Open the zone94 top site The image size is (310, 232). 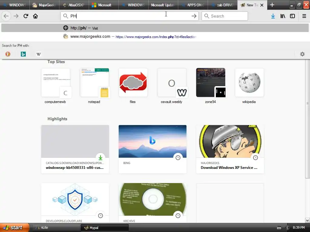coord(211,86)
